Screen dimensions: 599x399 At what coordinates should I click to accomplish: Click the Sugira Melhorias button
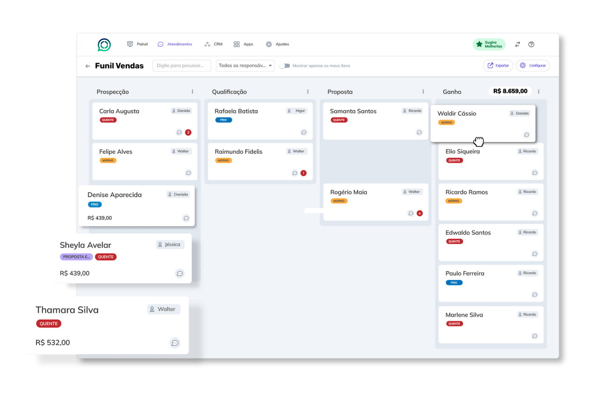click(x=489, y=44)
